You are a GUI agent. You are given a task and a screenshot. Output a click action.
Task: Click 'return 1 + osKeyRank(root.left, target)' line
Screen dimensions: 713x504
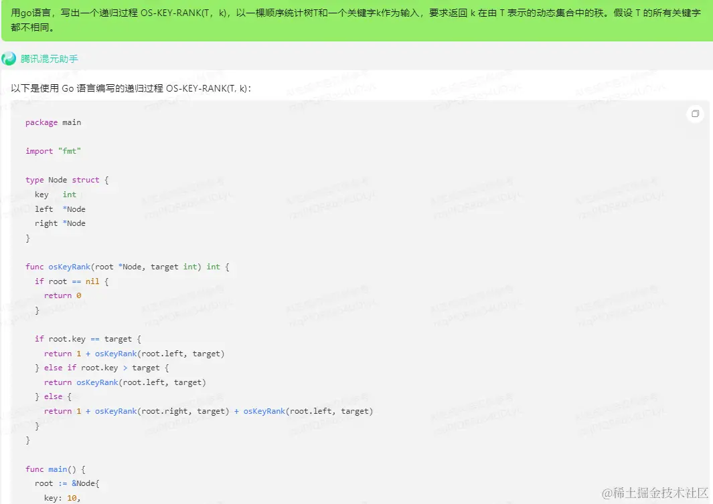[134, 354]
